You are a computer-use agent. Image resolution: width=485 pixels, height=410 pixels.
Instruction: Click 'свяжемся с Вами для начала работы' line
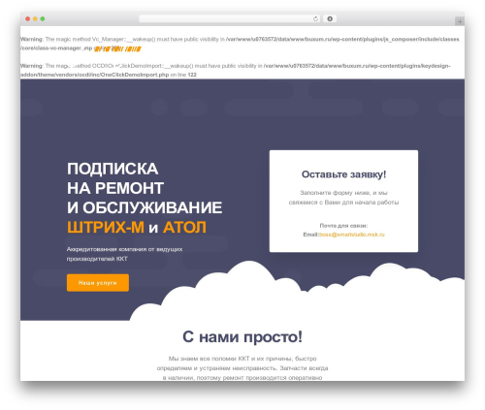coord(343,203)
